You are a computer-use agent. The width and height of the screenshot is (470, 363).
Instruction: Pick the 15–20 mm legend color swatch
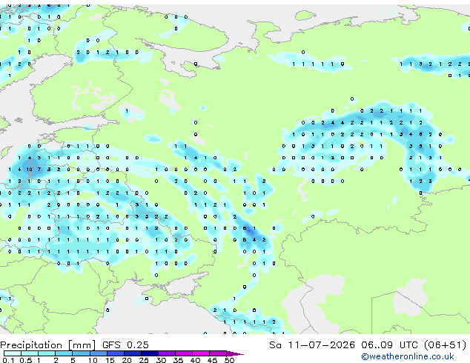point(116,353)
